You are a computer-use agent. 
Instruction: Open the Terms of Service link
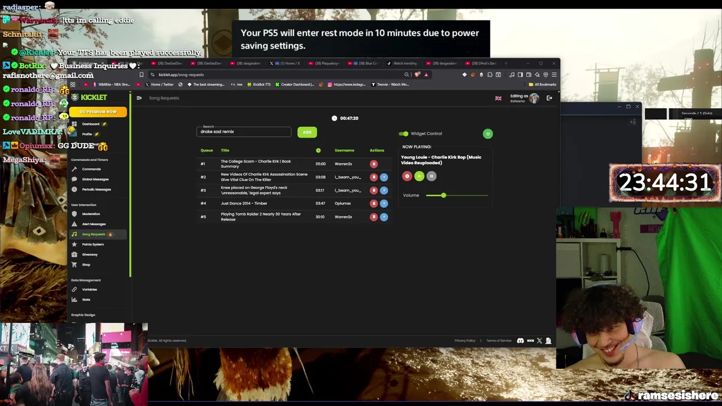point(499,341)
